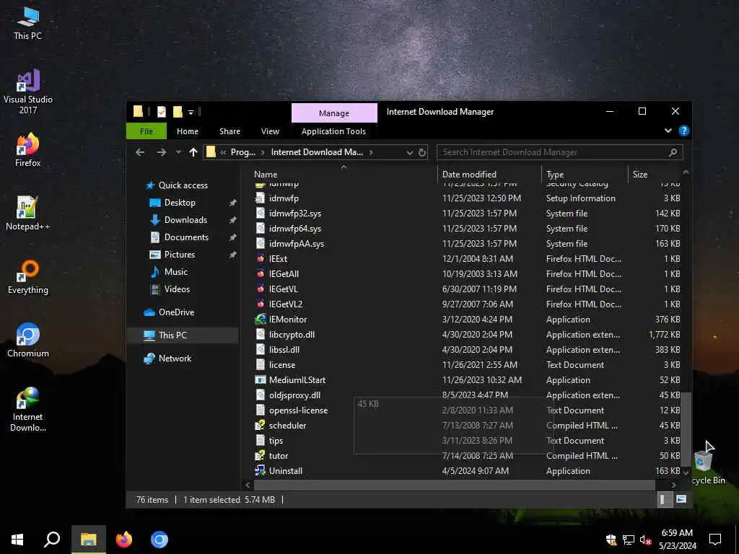
Task: Open taskbar Search magnifier
Action: pyautogui.click(x=52, y=540)
